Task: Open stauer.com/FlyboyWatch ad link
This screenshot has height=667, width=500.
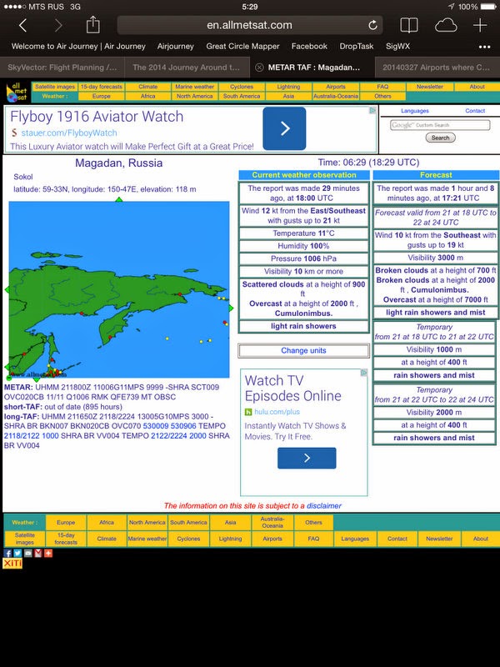Action: (69, 133)
